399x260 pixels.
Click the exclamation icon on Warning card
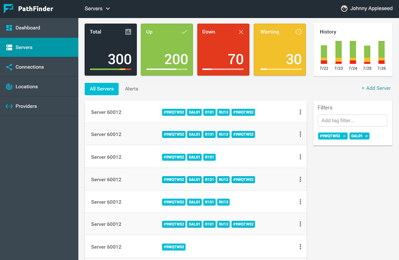point(298,32)
